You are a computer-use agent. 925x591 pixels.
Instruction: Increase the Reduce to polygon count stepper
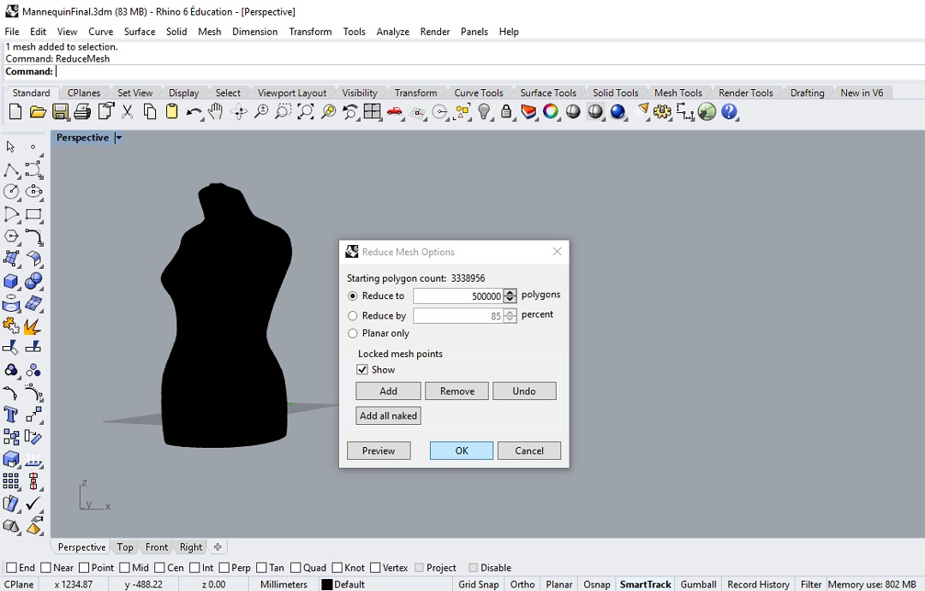[510, 292]
